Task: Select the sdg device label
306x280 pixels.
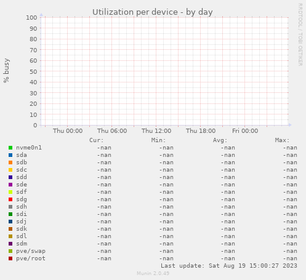Action: pyautogui.click(x=22, y=199)
